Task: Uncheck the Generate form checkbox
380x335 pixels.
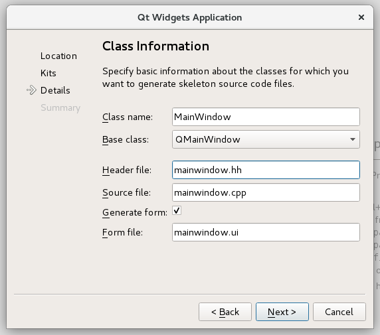Action: click(177, 210)
